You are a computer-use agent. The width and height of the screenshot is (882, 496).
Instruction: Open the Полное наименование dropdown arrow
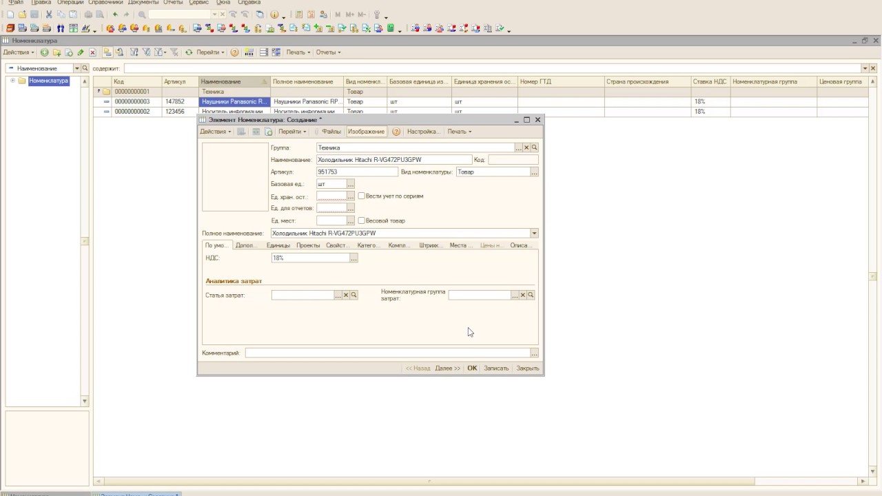[x=534, y=234]
